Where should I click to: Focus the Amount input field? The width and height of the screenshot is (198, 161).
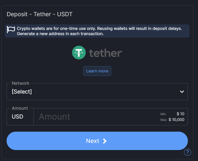pyautogui.click(x=96, y=117)
